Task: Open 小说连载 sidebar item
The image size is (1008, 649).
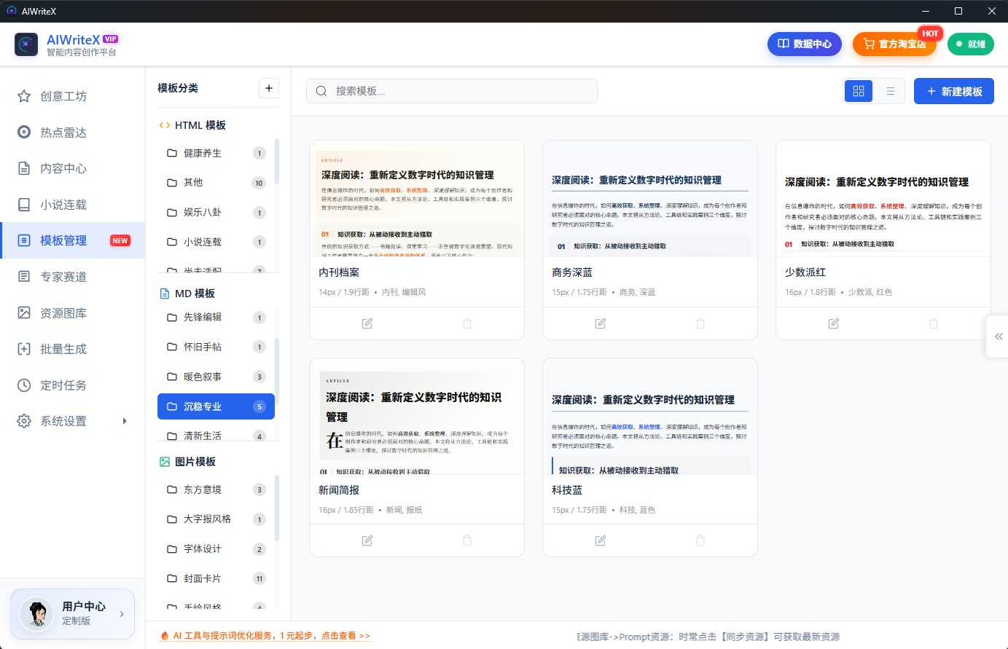Action: (73, 205)
